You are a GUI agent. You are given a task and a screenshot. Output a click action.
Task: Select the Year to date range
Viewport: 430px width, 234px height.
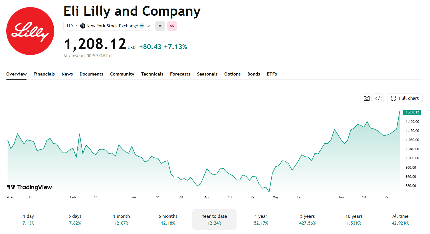pos(215,220)
